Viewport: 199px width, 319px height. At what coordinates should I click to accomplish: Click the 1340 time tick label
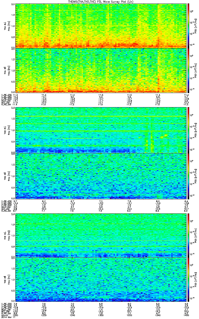pos(158,315)
